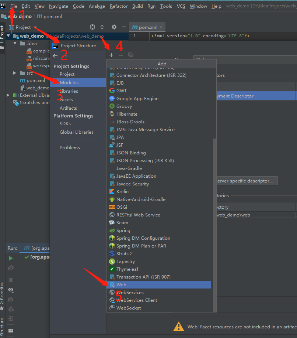Select pom.xml in the project tree
297x338 pixels.
[32, 81]
